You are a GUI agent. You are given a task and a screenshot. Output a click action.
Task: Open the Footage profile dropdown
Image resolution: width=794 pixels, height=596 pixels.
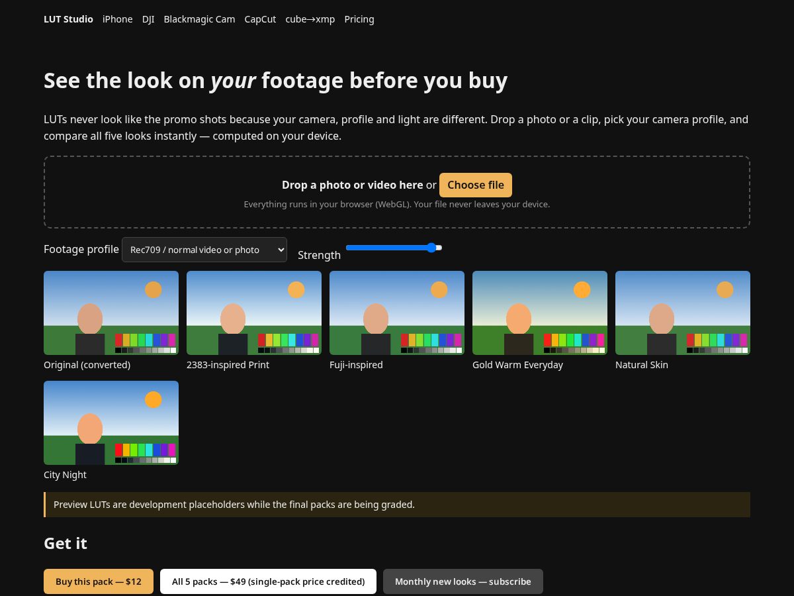pyautogui.click(x=204, y=250)
